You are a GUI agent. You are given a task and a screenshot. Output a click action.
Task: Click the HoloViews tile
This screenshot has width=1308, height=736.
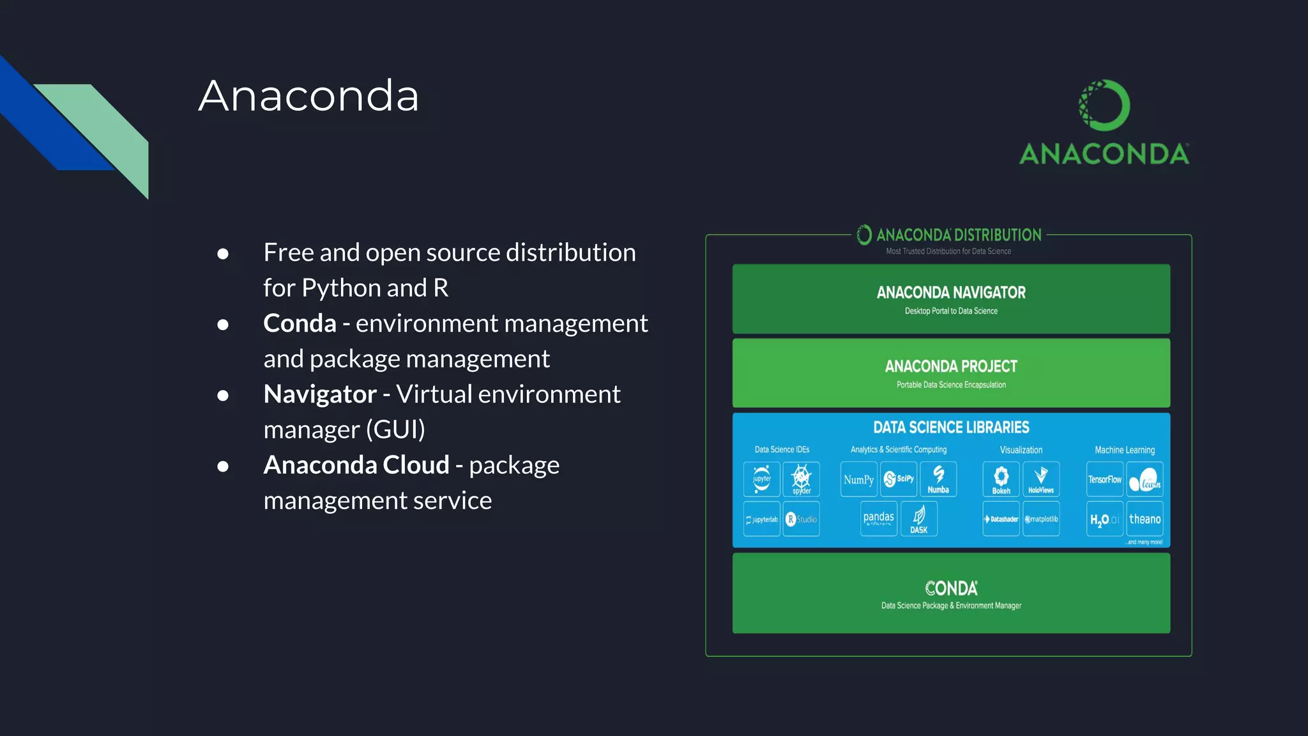(x=1041, y=479)
